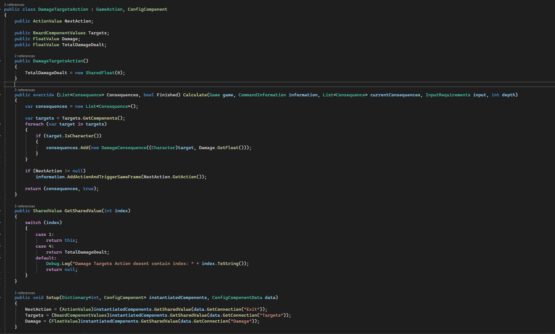Click the foreach keyword
The height and width of the screenshot is (334, 555).
[x=34, y=124]
